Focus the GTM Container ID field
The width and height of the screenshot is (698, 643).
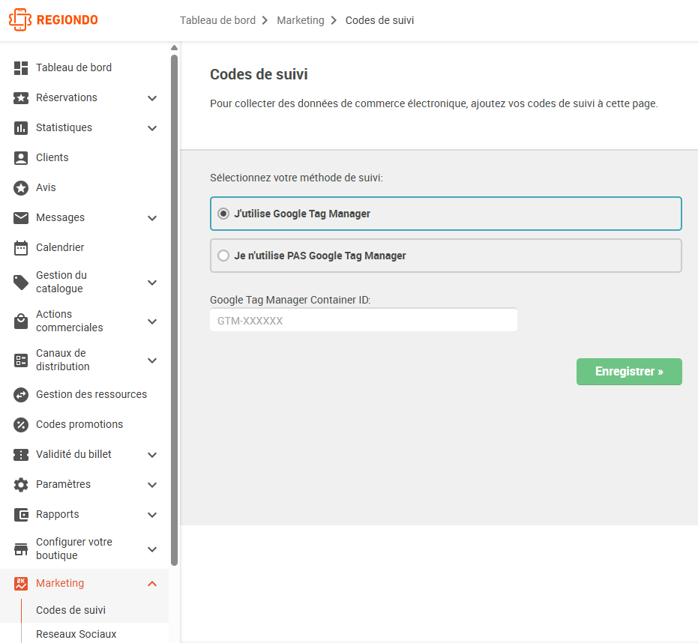[364, 320]
